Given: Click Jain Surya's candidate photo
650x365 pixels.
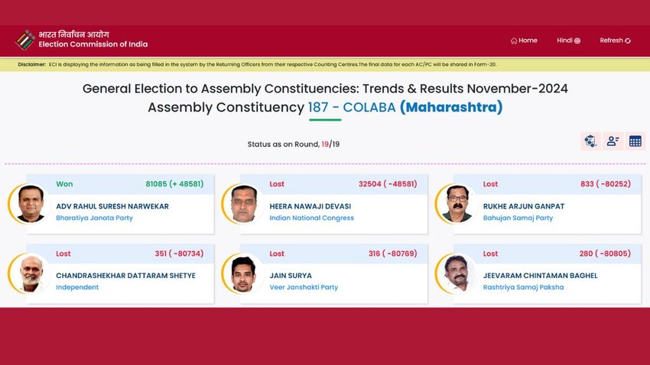Looking at the screenshot, I should [x=244, y=273].
